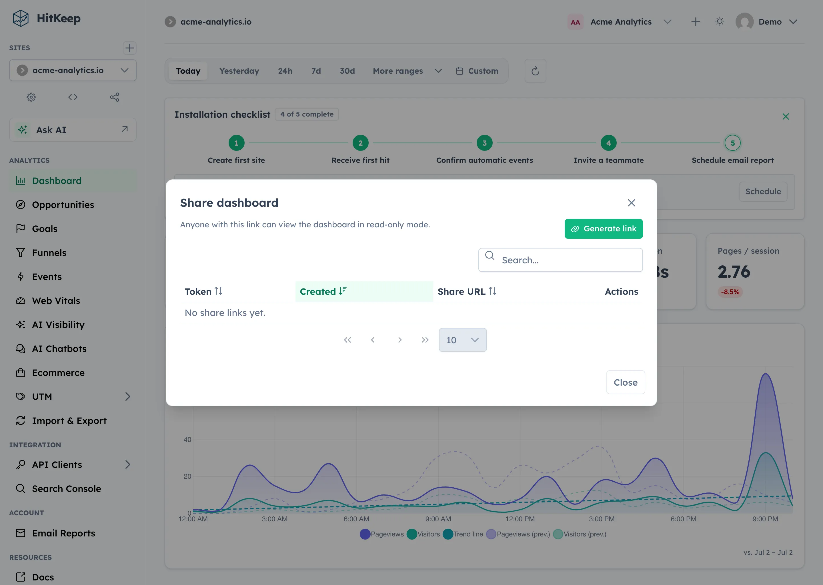Click refresh data icon button
This screenshot has height=585, width=823.
[535, 71]
